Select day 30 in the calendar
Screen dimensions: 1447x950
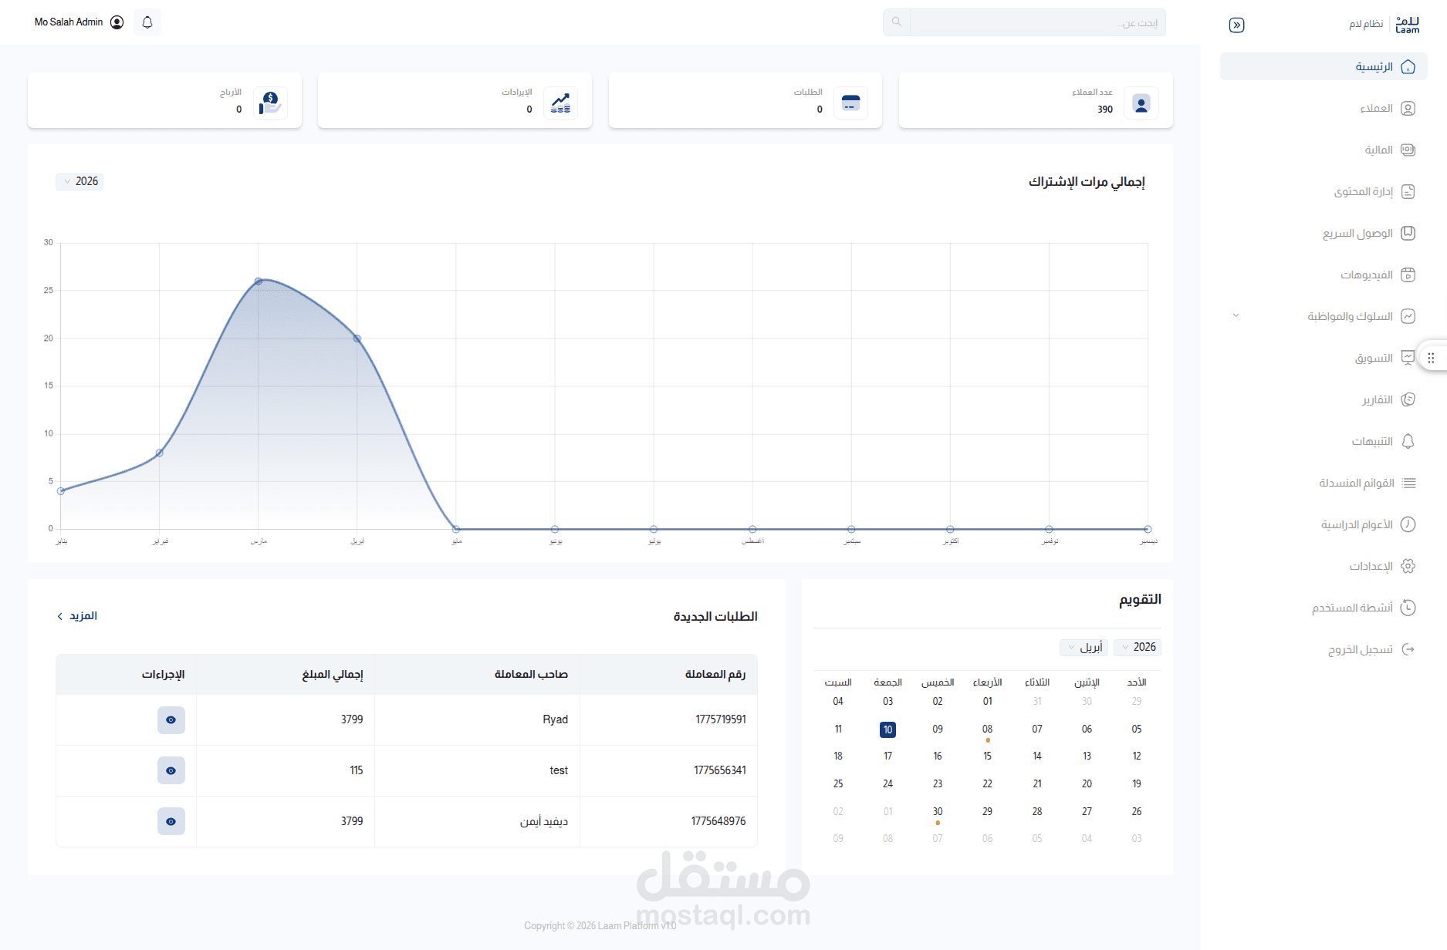coord(938,812)
